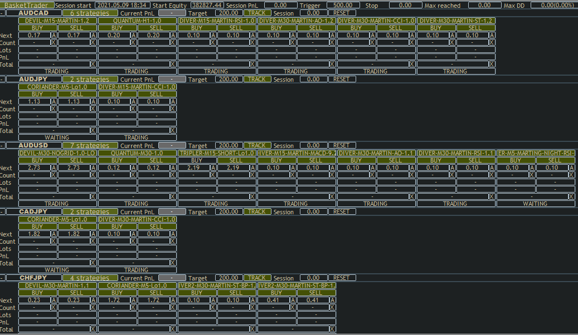Close AUDCAD DEVIL-M15-MARTIN buy count with X

tap(54, 43)
